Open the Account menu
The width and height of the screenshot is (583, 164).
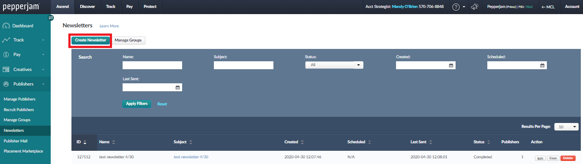(x=572, y=7)
